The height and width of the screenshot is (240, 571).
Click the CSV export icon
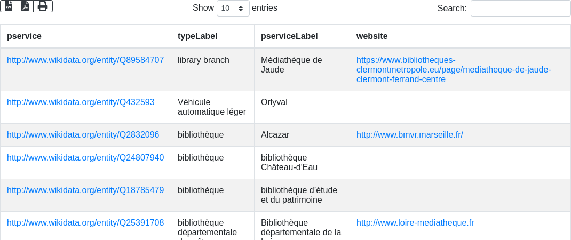(9, 6)
